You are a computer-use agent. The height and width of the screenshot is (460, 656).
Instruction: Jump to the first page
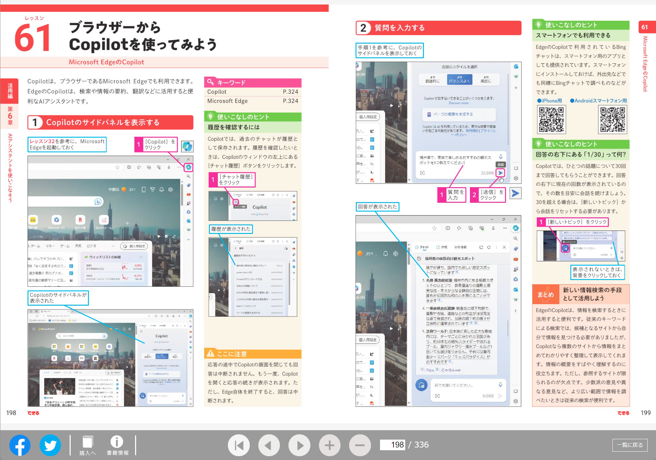point(239,445)
